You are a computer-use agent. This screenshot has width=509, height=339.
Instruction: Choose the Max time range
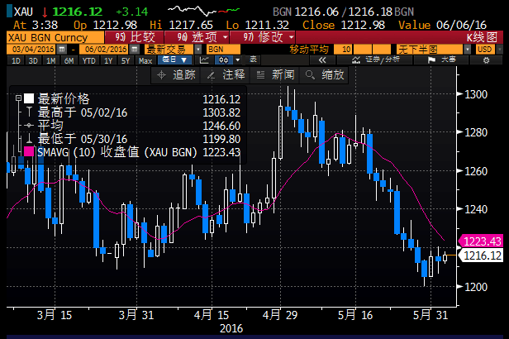[x=146, y=60]
